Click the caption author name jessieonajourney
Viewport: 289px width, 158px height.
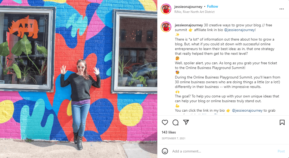189,25
